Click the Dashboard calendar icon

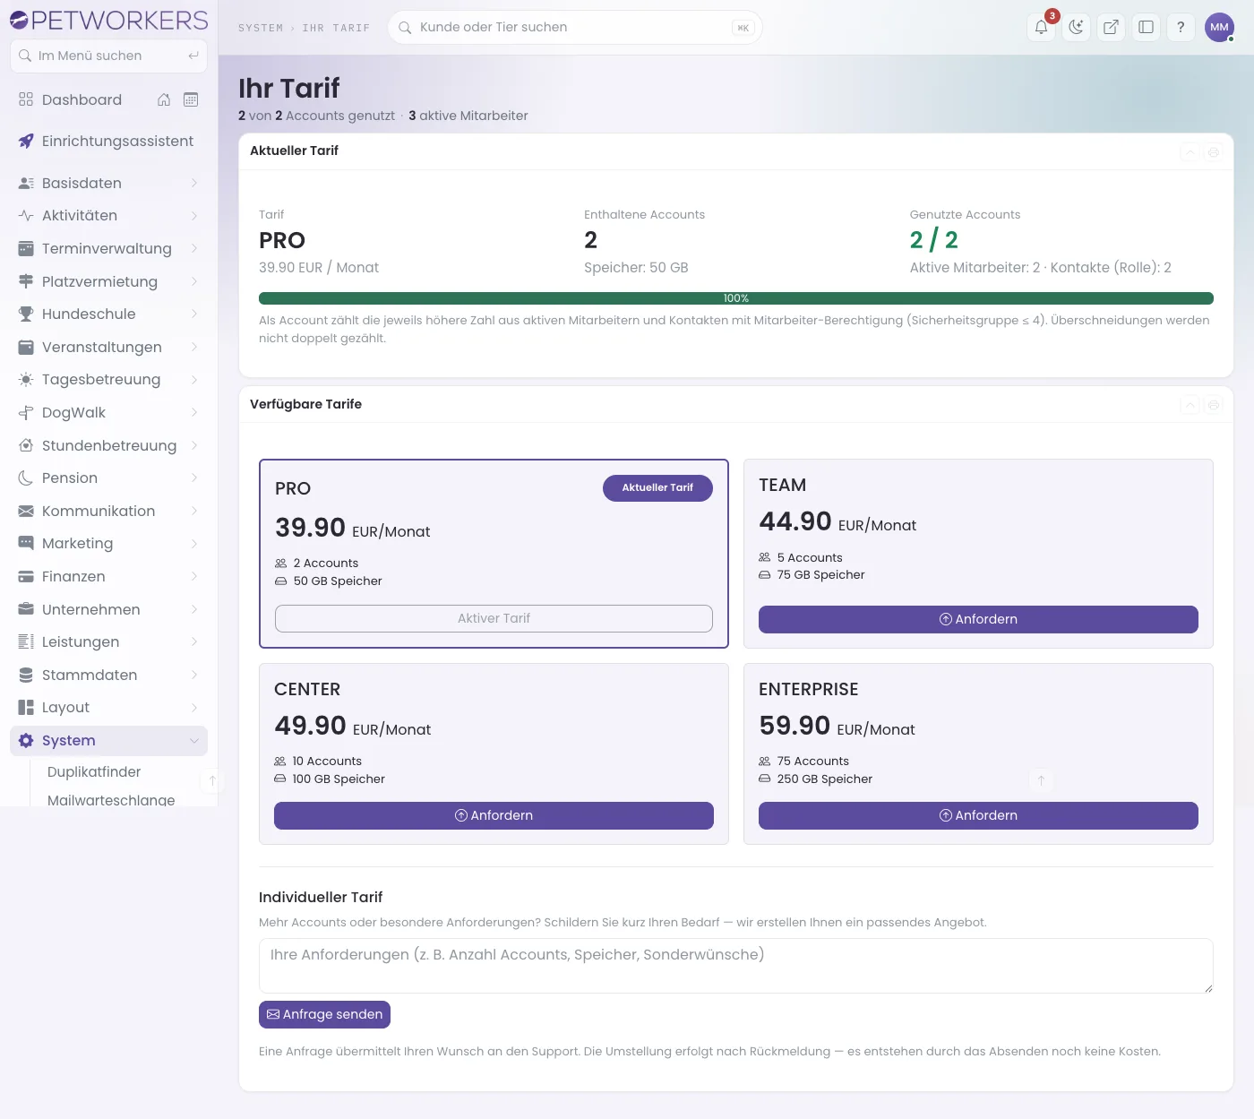click(x=191, y=99)
